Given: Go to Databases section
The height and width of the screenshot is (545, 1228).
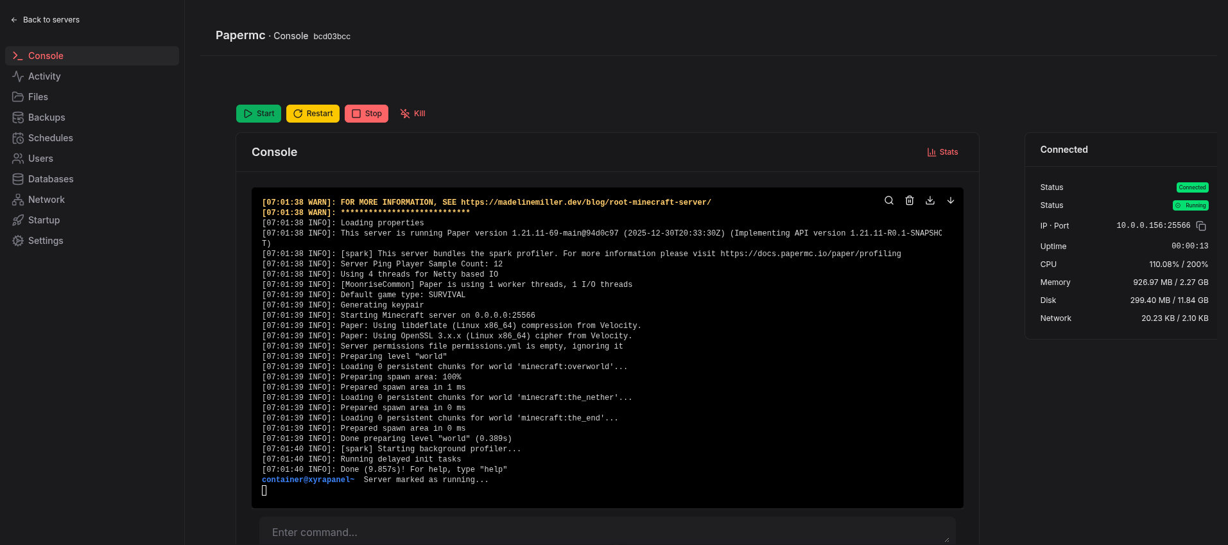Looking at the screenshot, I should pos(50,179).
